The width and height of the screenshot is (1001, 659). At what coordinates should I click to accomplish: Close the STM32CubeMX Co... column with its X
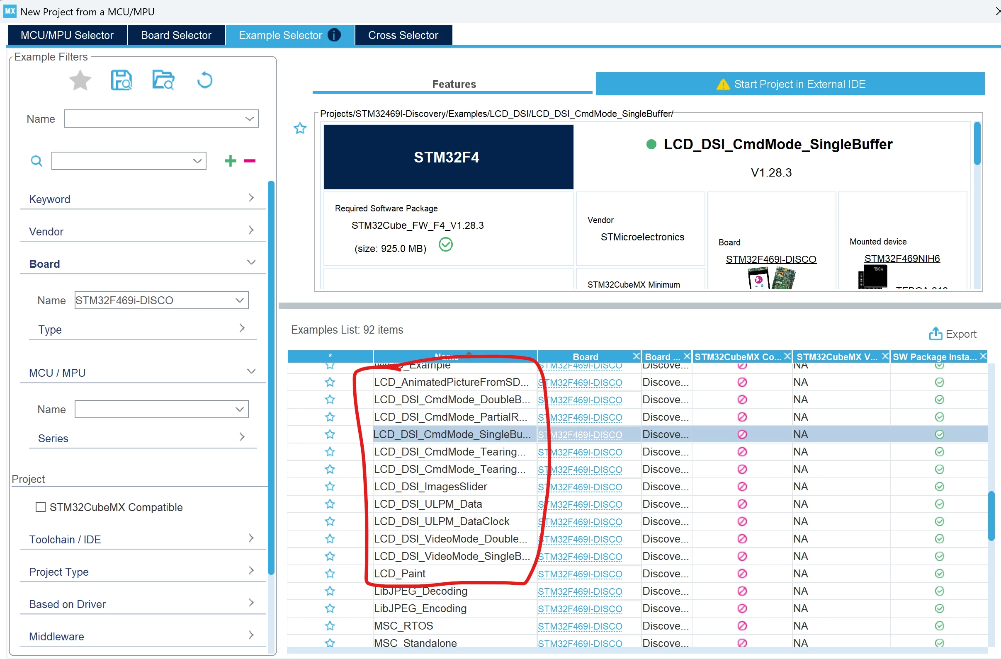pyautogui.click(x=787, y=356)
